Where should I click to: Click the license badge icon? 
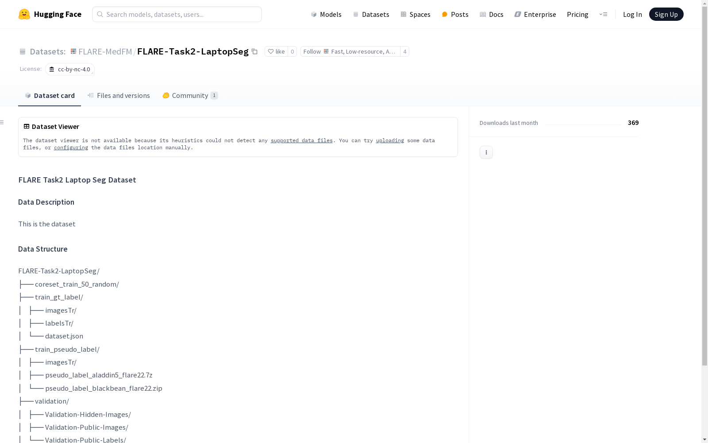point(52,69)
